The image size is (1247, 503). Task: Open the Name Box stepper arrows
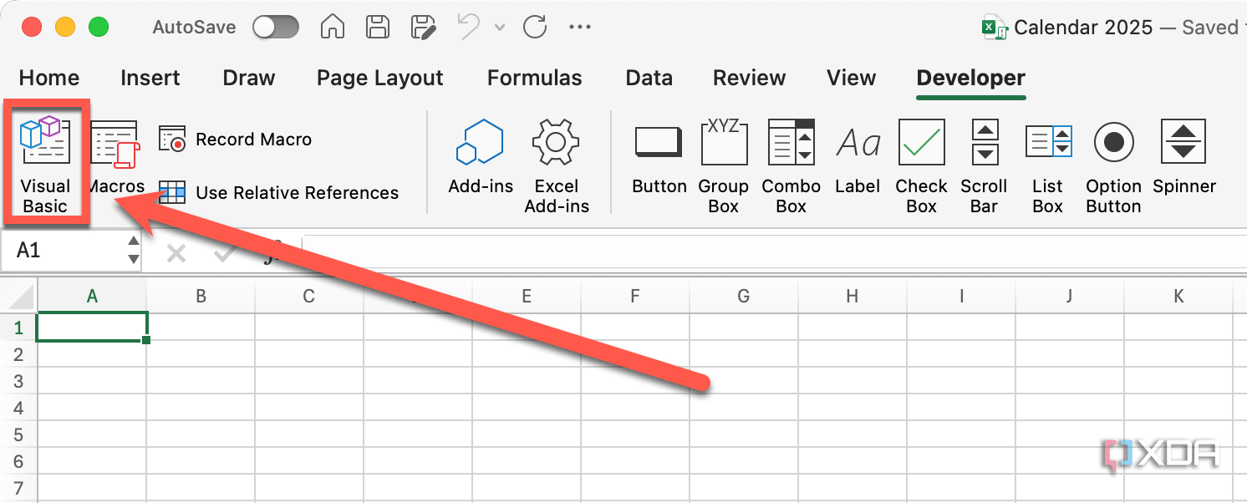pyautogui.click(x=132, y=250)
